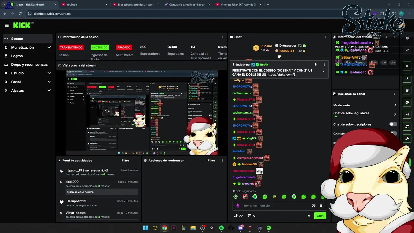Expand the Monetización sidebar section
This screenshot has width=414, height=233.
click(27, 47)
